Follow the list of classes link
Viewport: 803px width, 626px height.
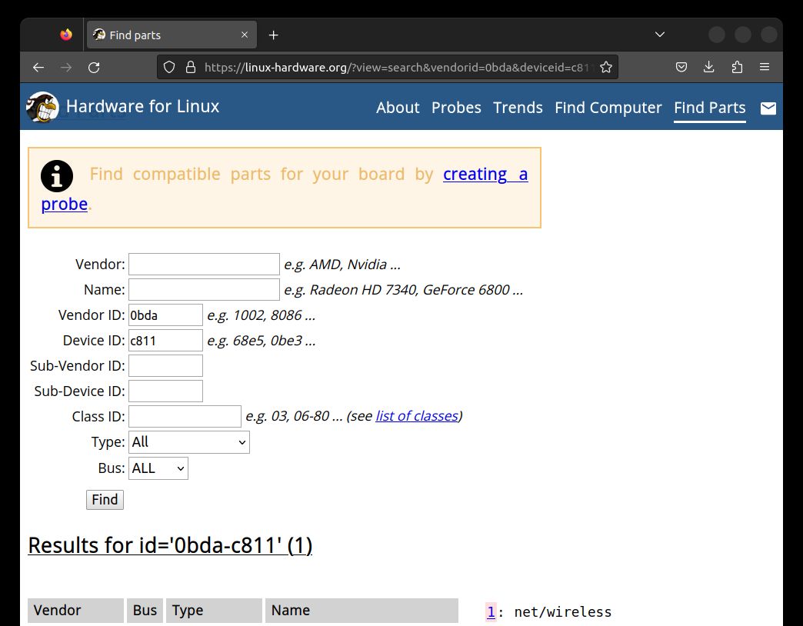click(416, 416)
